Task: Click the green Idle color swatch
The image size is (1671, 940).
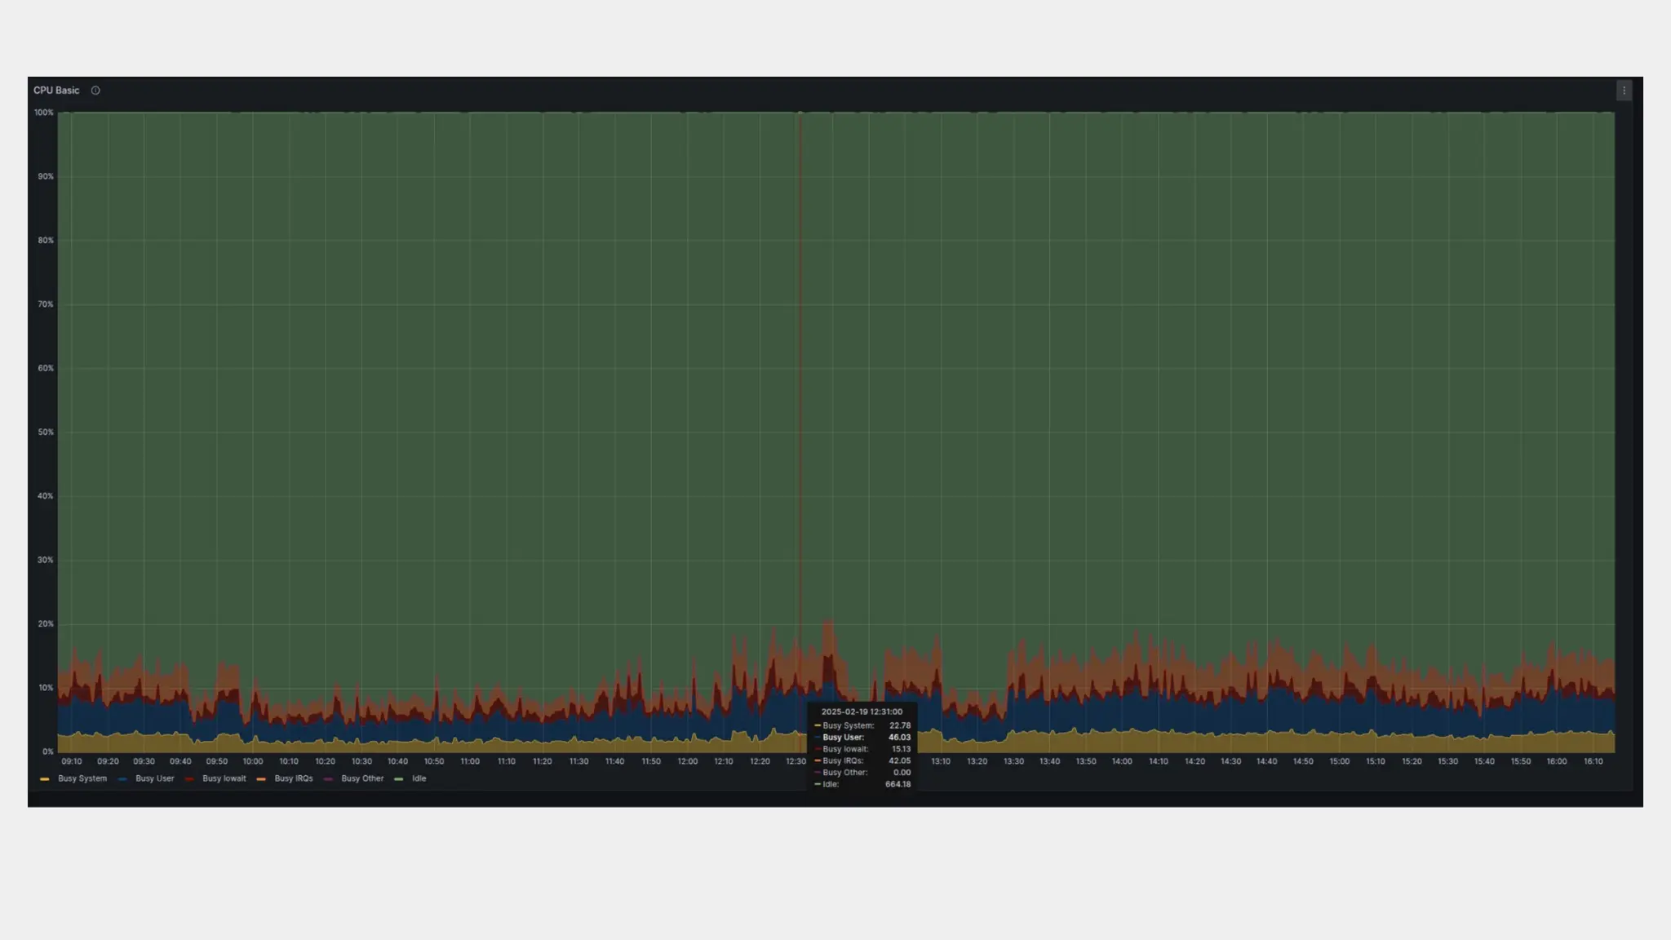Action: click(399, 779)
